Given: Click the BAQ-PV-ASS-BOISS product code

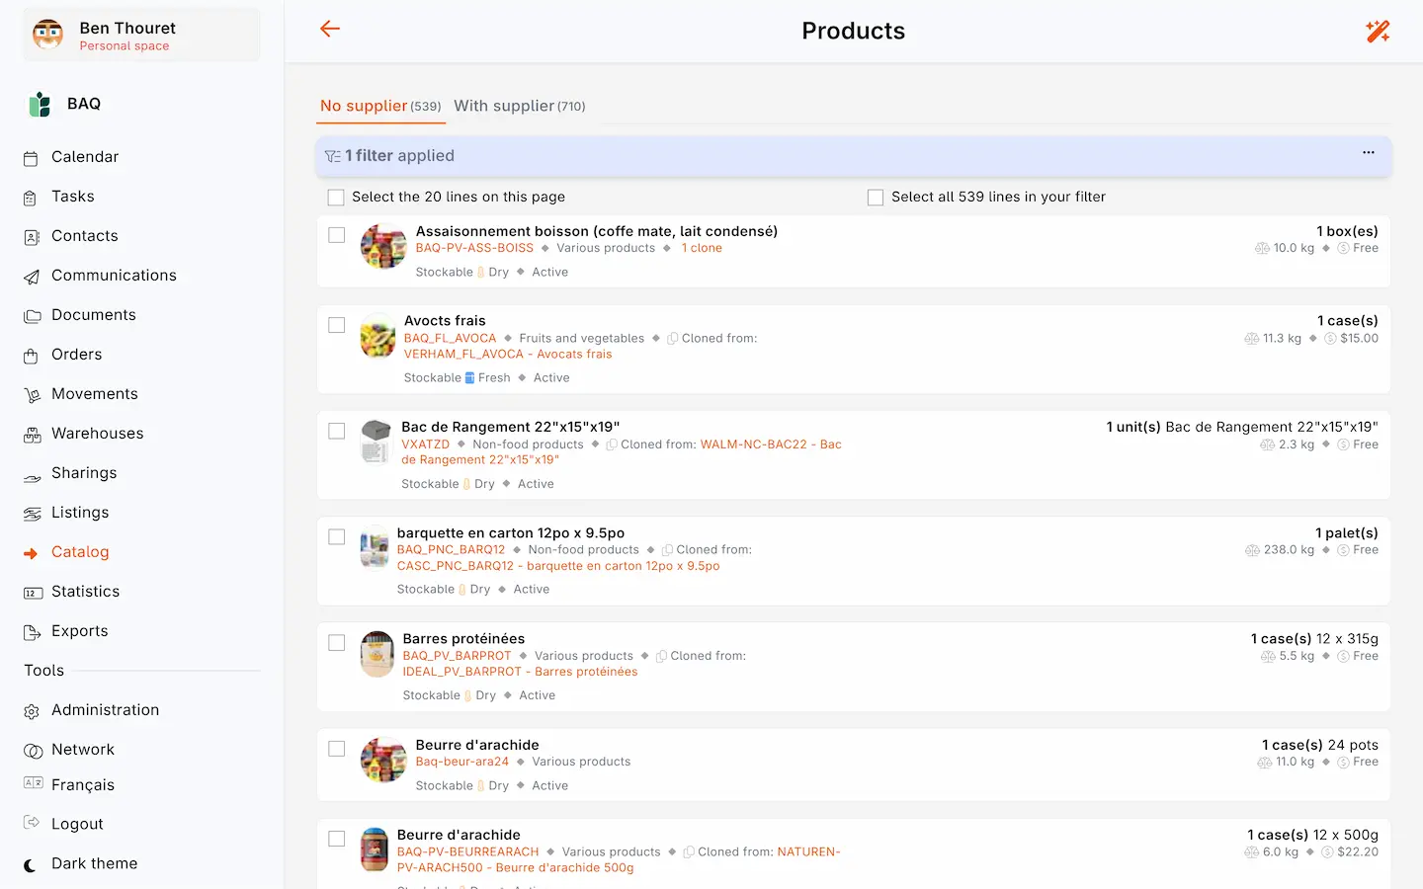Looking at the screenshot, I should tap(474, 248).
